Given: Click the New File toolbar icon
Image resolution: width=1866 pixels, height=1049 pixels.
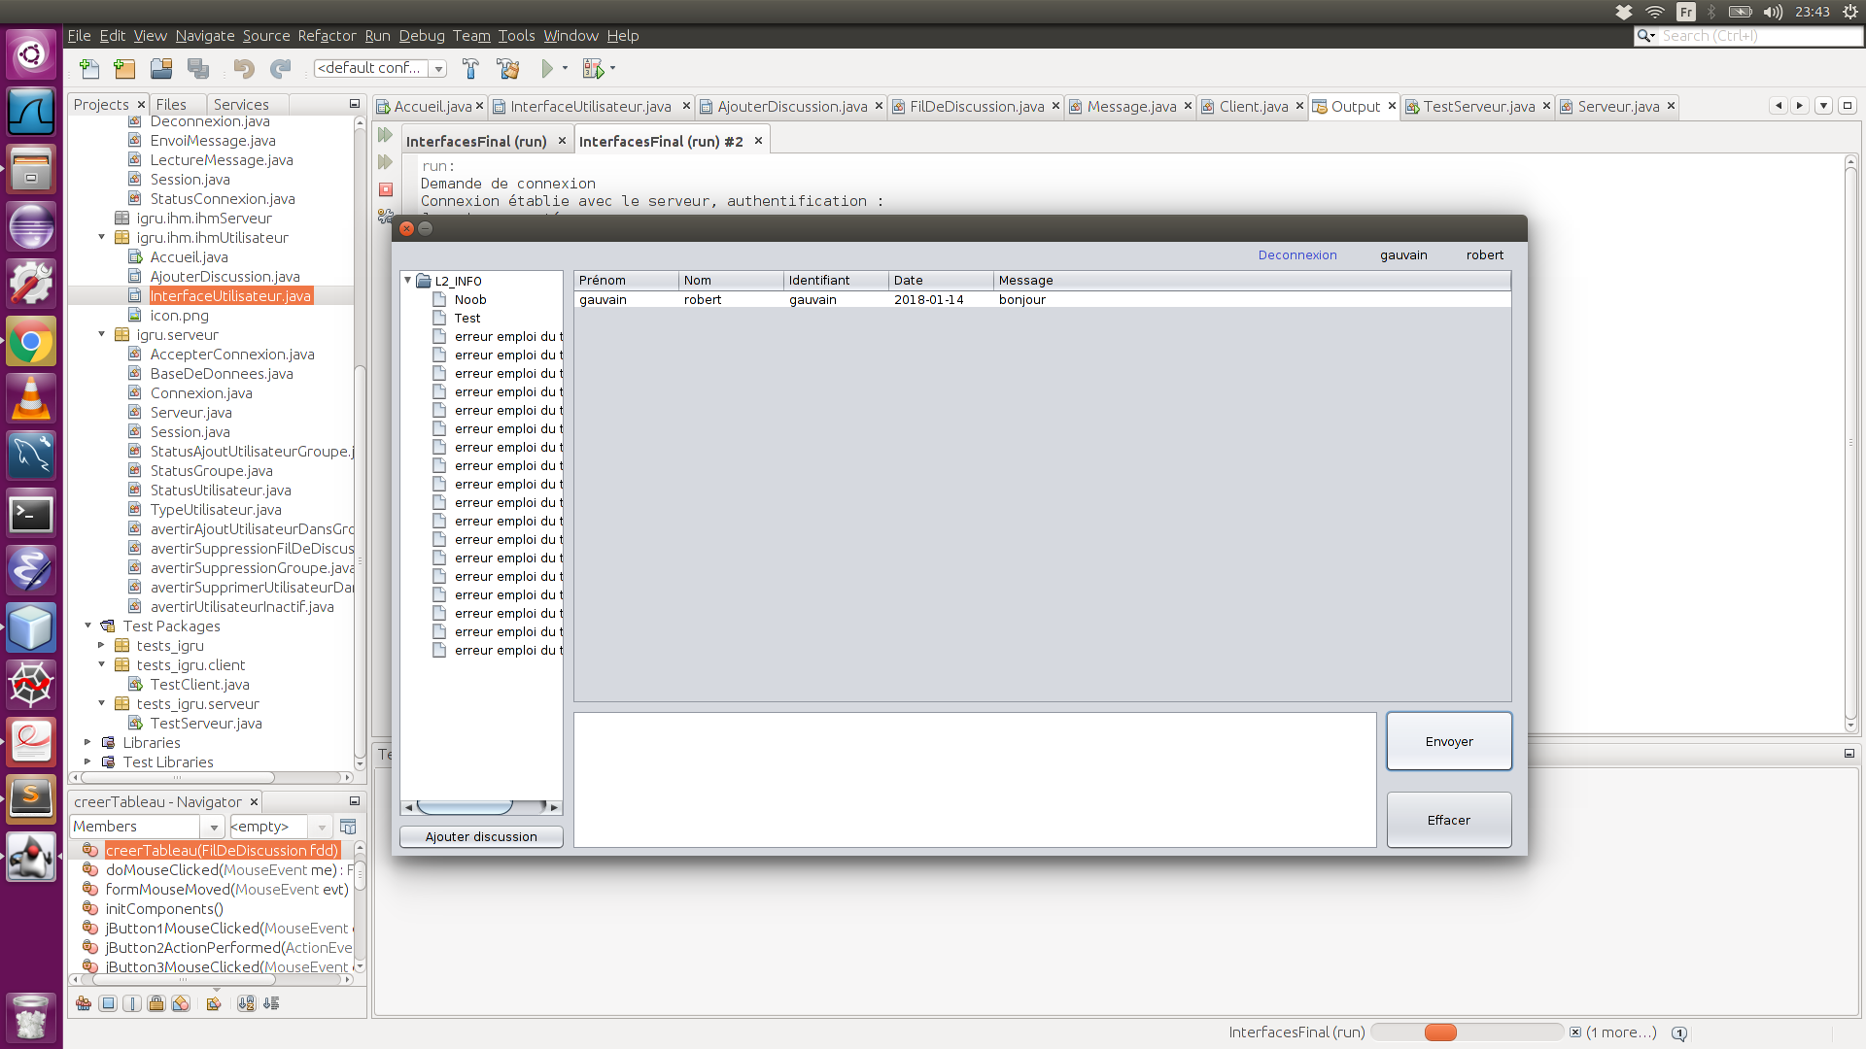Looking at the screenshot, I should [89, 68].
